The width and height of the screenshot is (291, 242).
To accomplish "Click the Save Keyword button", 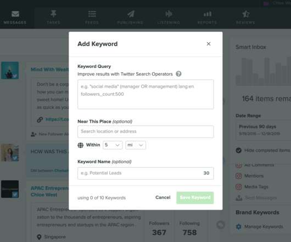I will 195,198.
